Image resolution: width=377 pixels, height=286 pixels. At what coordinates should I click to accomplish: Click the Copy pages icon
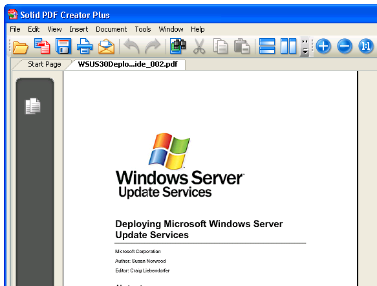coord(221,46)
